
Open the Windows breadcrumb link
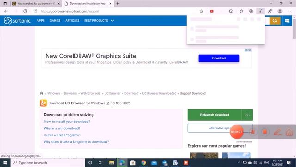tap(54, 93)
